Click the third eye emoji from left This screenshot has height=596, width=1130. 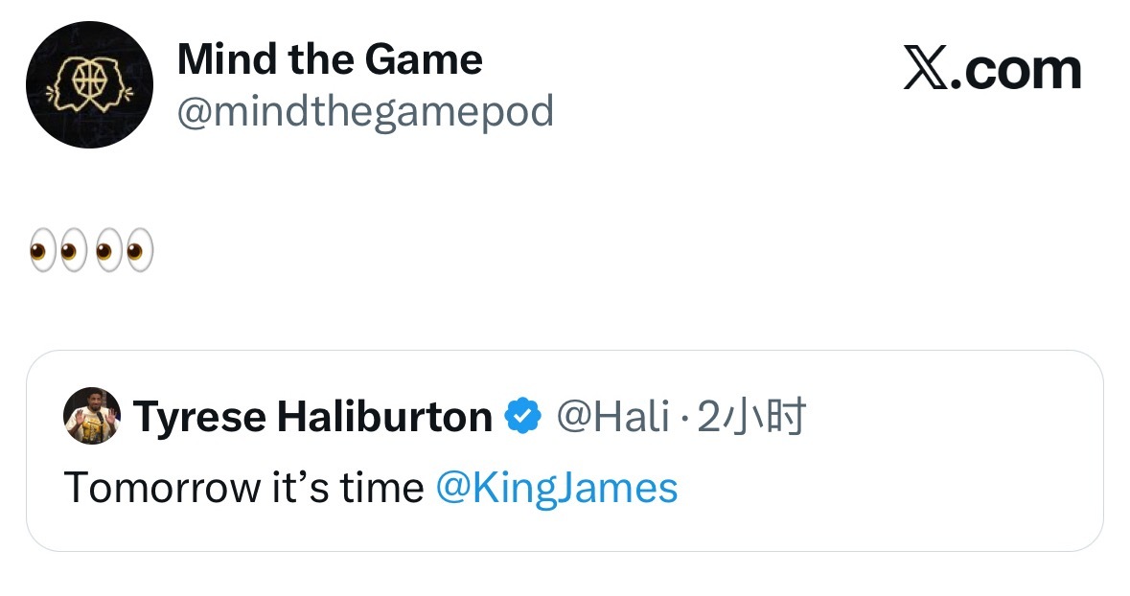(x=108, y=250)
